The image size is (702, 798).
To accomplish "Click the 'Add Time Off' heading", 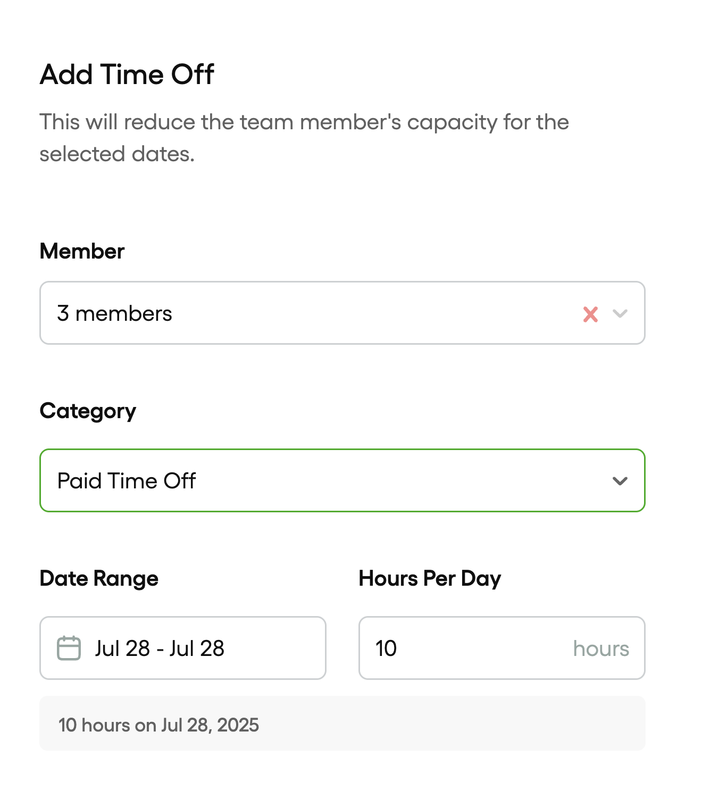I will [x=127, y=74].
